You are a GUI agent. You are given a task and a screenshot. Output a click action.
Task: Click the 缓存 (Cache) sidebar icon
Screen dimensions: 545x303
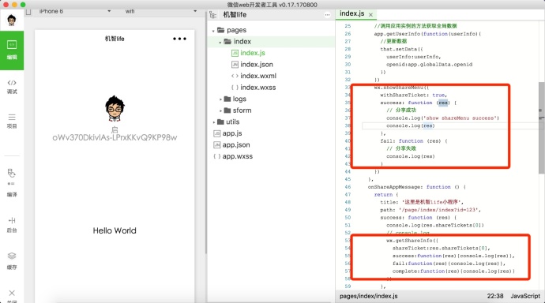[12, 261]
